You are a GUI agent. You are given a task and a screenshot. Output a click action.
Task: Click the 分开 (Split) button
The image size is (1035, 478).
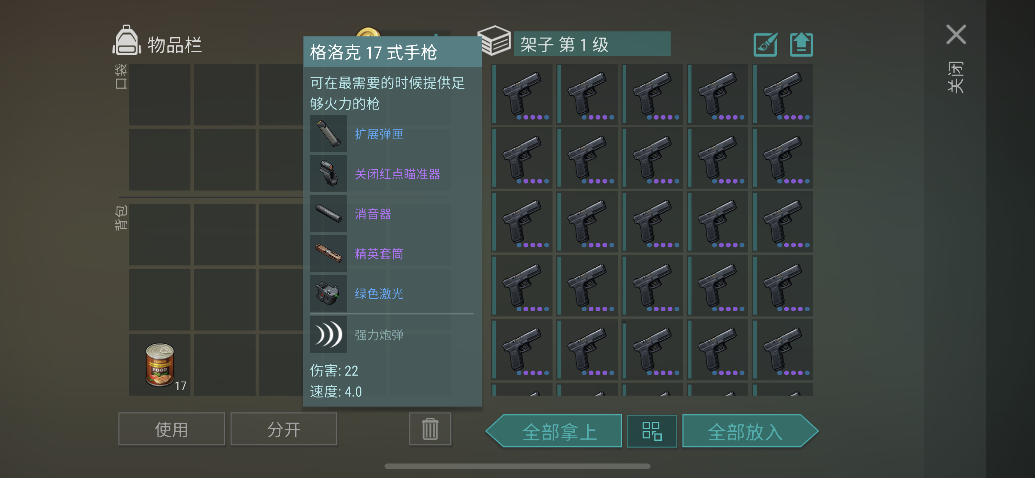click(x=284, y=429)
